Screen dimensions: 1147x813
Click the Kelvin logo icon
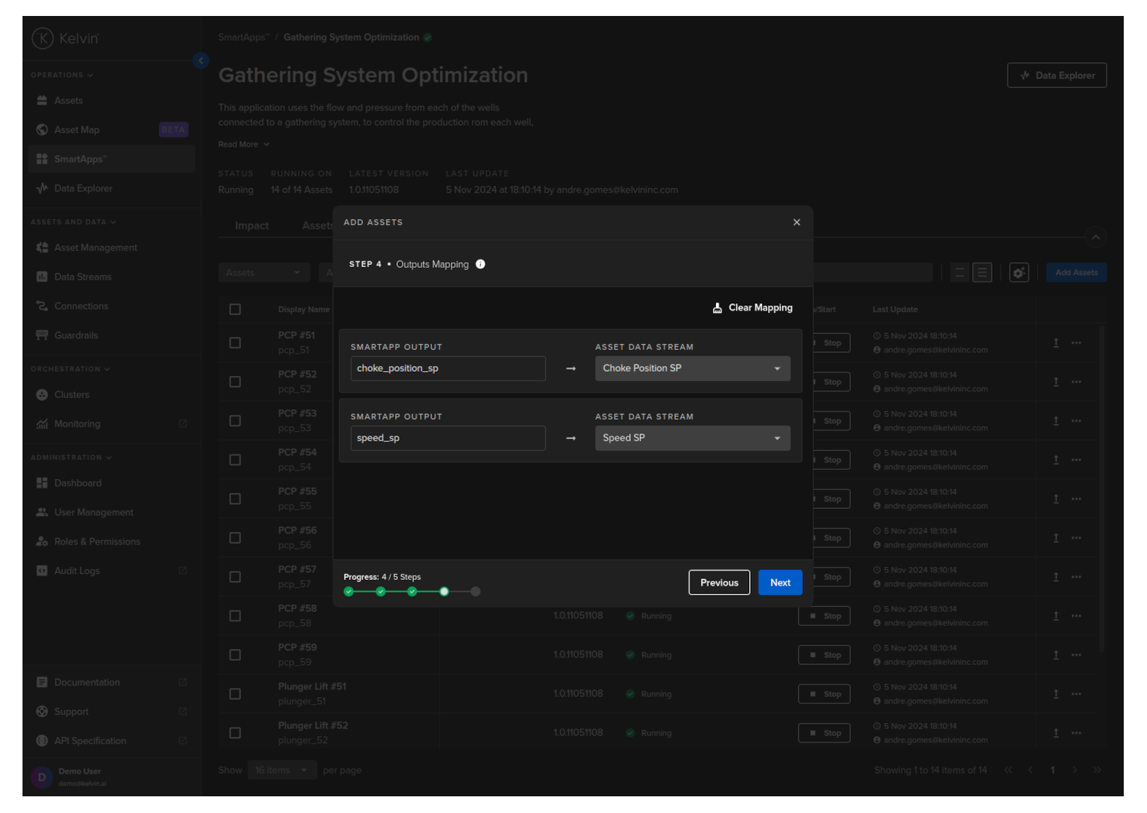[x=42, y=38]
